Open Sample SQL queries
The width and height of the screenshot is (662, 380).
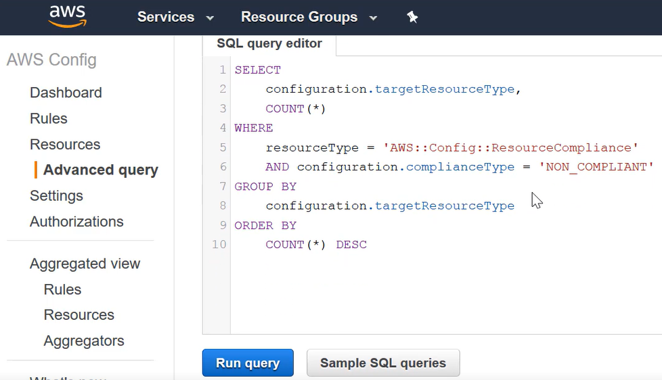382,363
